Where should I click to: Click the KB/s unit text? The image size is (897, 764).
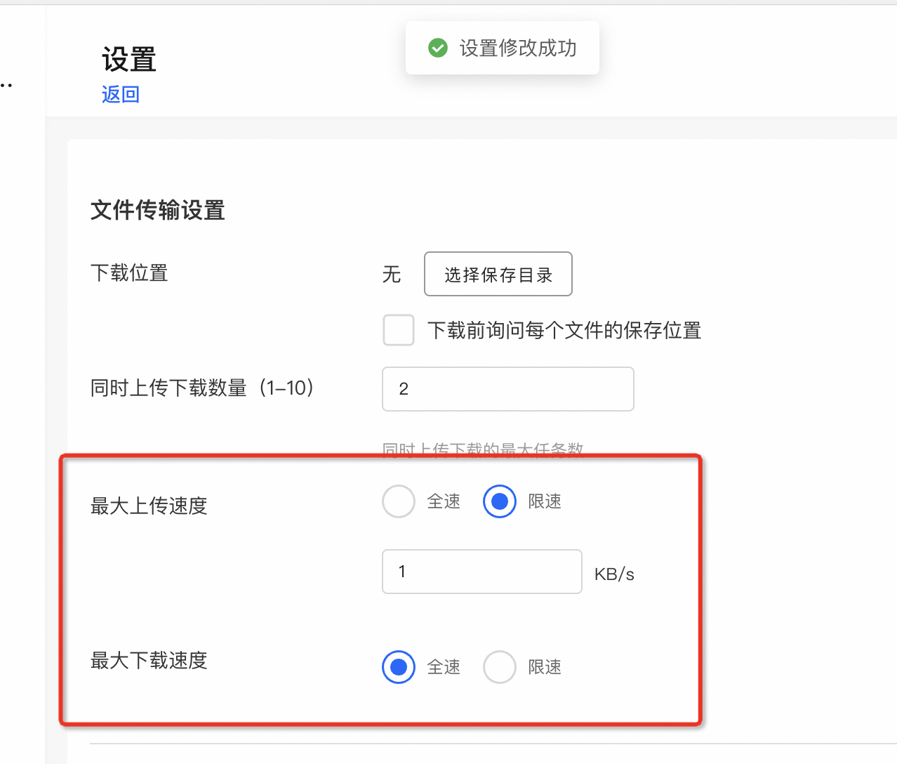[x=614, y=574]
